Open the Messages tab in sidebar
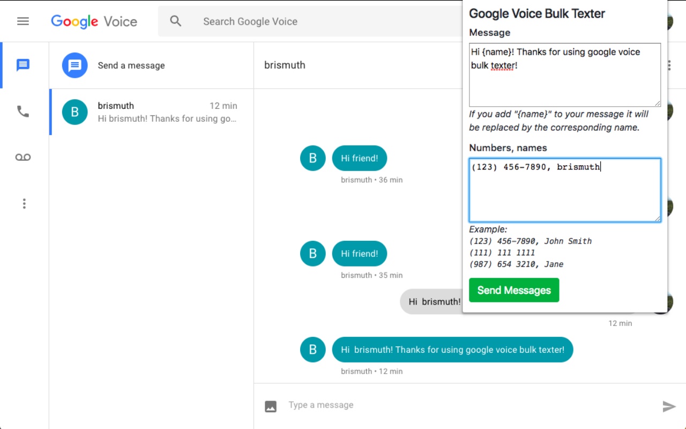The width and height of the screenshot is (686, 429). point(23,65)
